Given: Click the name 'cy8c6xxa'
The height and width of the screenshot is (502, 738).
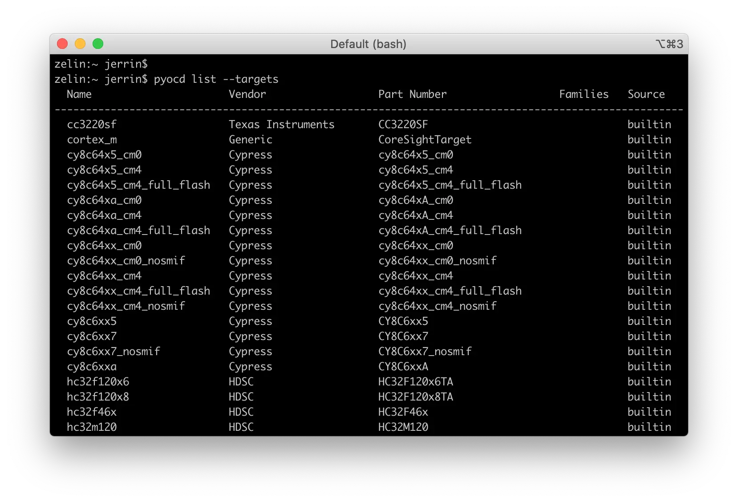Looking at the screenshot, I should (92, 367).
